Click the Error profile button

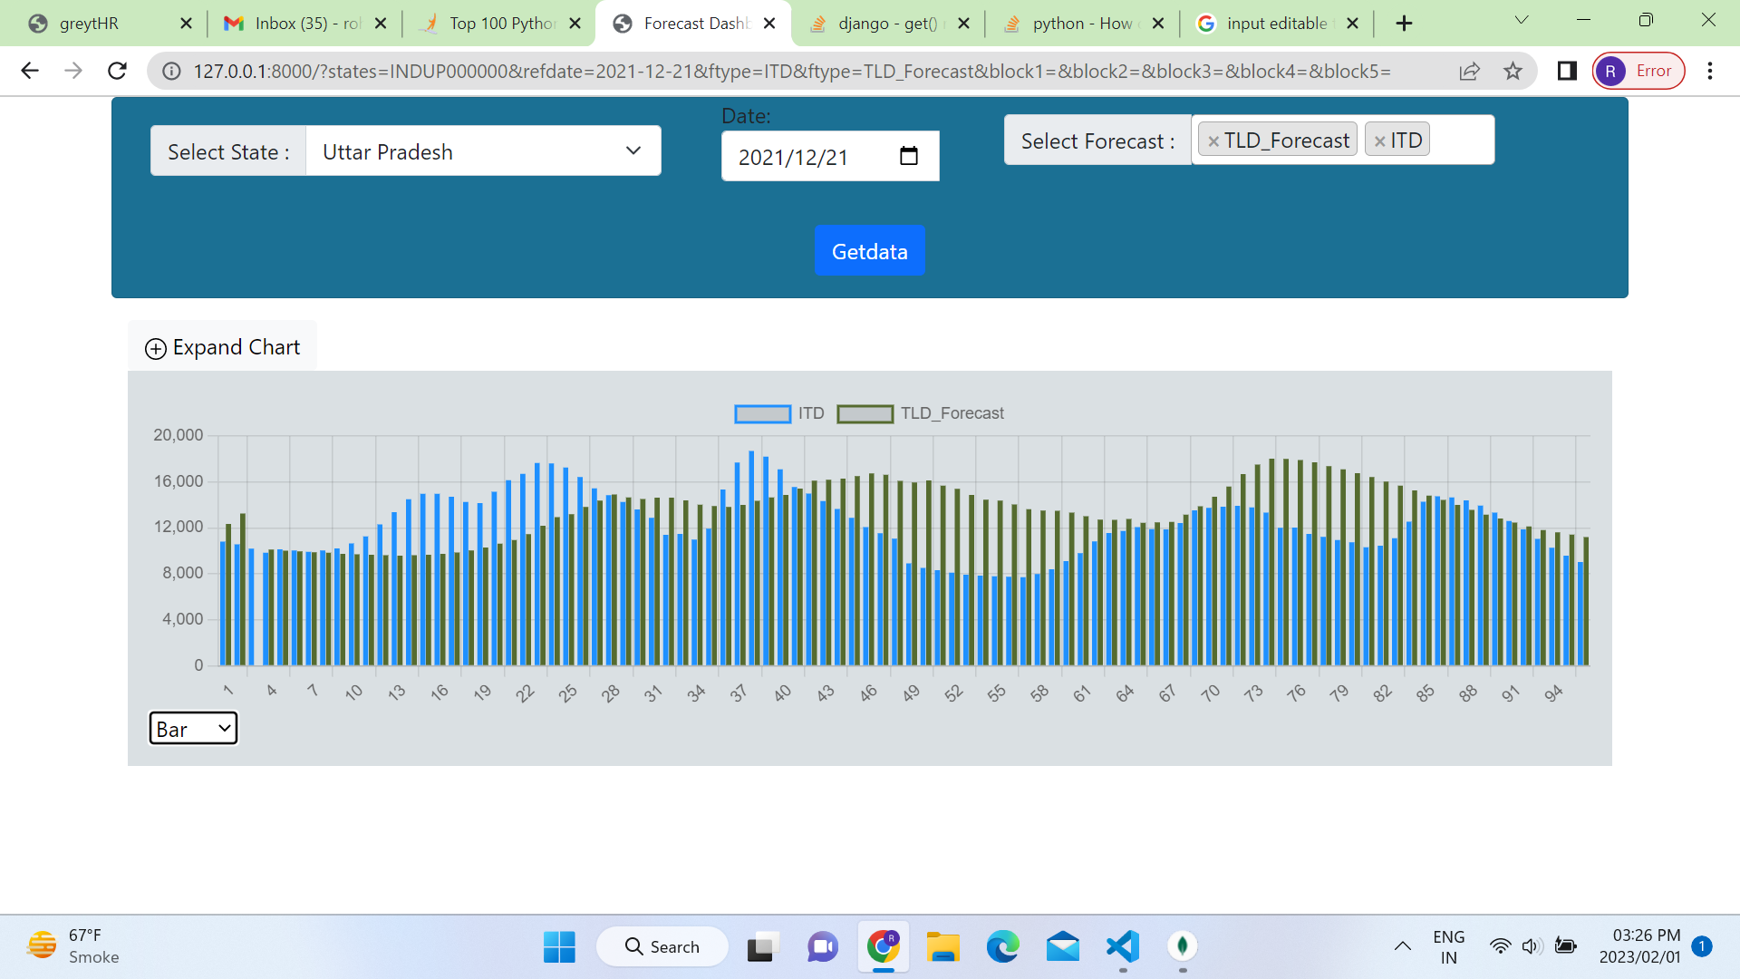[x=1638, y=71]
